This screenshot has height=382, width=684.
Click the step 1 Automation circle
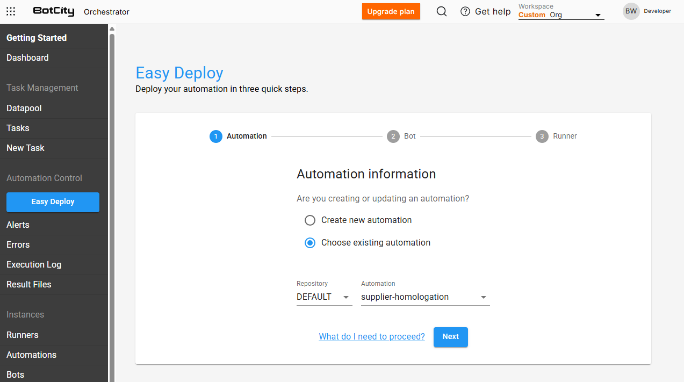tap(216, 136)
